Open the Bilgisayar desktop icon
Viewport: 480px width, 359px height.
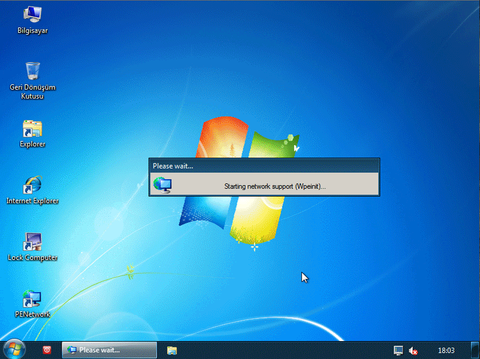[x=32, y=14]
